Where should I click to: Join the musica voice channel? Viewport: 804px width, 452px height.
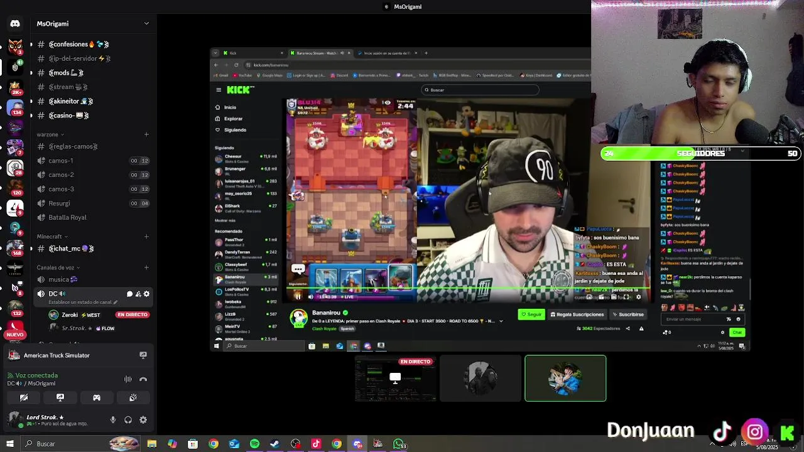tap(93, 280)
